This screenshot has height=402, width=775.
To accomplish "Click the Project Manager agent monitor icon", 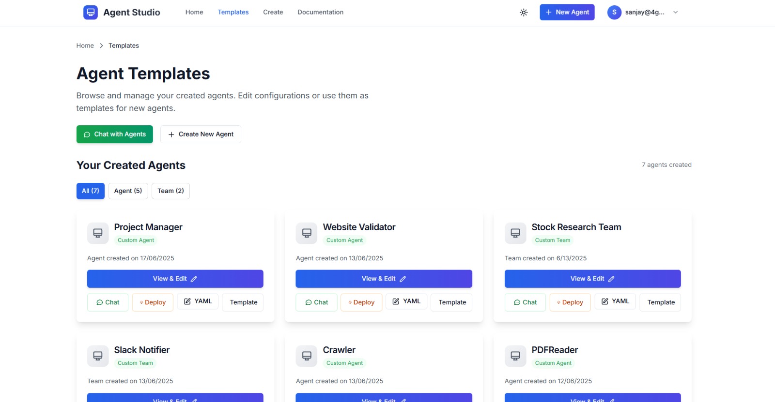I will [x=98, y=233].
